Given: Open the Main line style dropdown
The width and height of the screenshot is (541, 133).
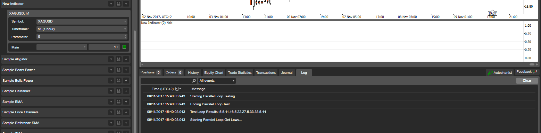Looking at the screenshot, I should coord(61,47).
